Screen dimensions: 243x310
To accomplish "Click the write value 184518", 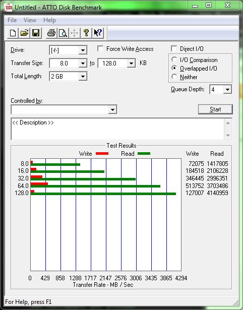I will click(x=195, y=170).
